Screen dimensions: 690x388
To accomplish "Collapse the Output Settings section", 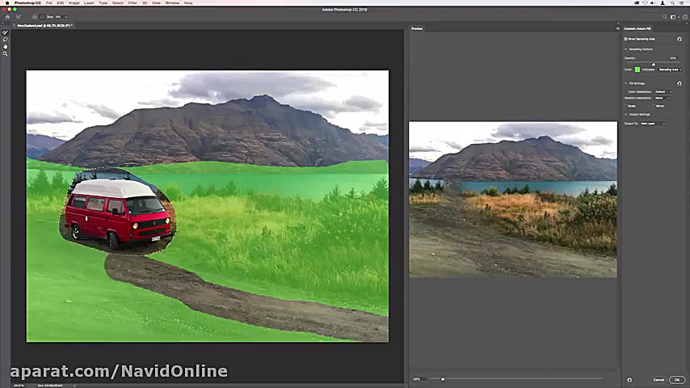I will coord(625,115).
